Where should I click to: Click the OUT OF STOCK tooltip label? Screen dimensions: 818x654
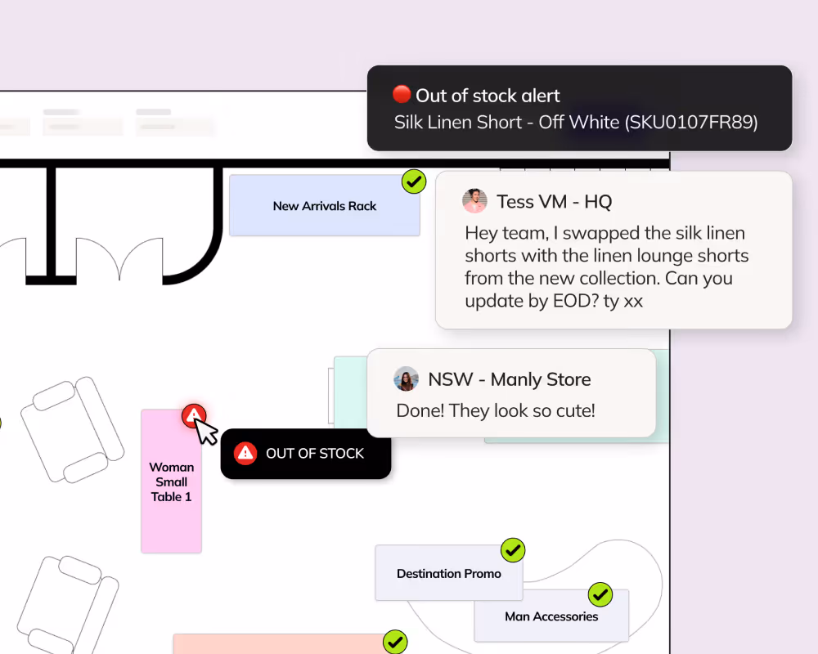coord(315,453)
